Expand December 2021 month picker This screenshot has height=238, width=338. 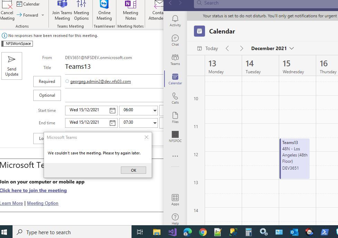pyautogui.click(x=273, y=48)
